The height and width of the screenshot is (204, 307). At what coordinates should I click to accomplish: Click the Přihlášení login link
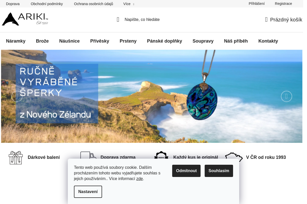tap(257, 4)
